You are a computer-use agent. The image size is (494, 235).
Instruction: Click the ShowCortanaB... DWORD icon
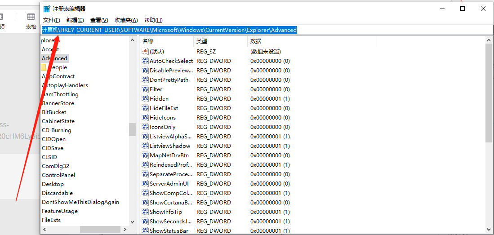tap(145, 202)
